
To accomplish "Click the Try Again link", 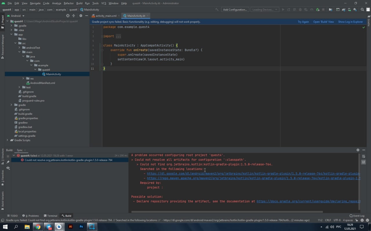I will [303, 22].
